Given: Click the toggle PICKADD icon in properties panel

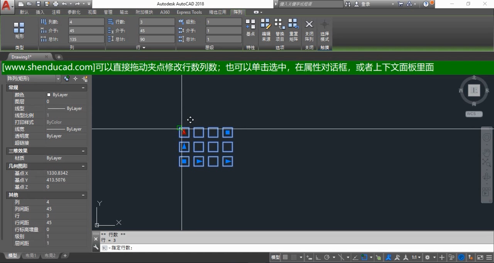Looking at the screenshot, I should tap(67, 79).
